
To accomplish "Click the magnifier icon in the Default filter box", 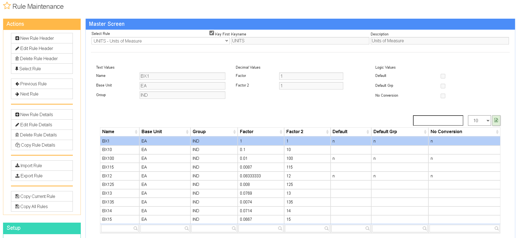I will (x=367, y=228).
